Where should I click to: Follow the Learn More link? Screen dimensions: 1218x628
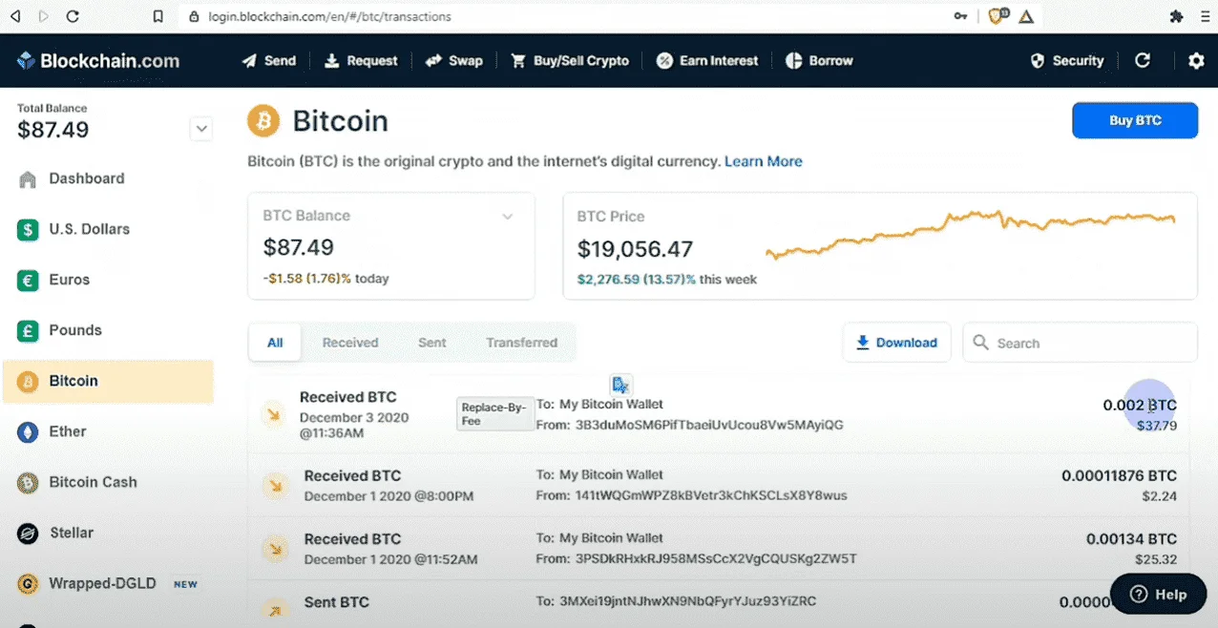coord(764,161)
